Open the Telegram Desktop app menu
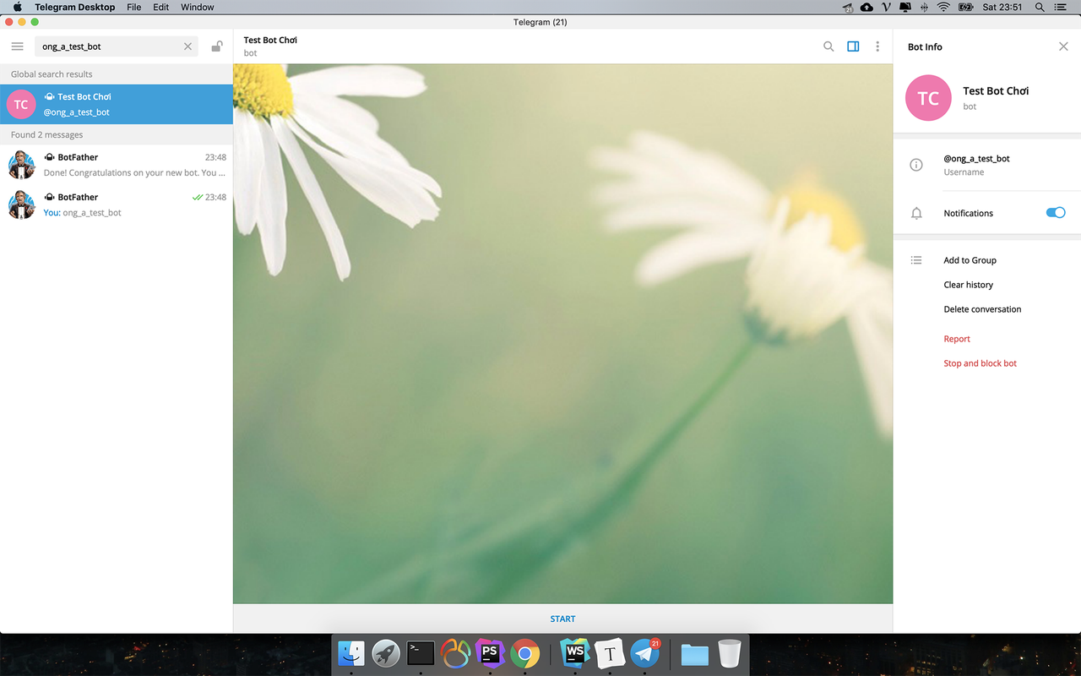Screen dimensions: 1081x676 74,7
